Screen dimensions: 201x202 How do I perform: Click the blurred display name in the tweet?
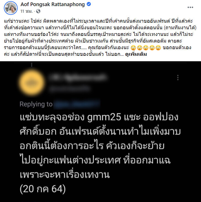click(x=78, y=78)
